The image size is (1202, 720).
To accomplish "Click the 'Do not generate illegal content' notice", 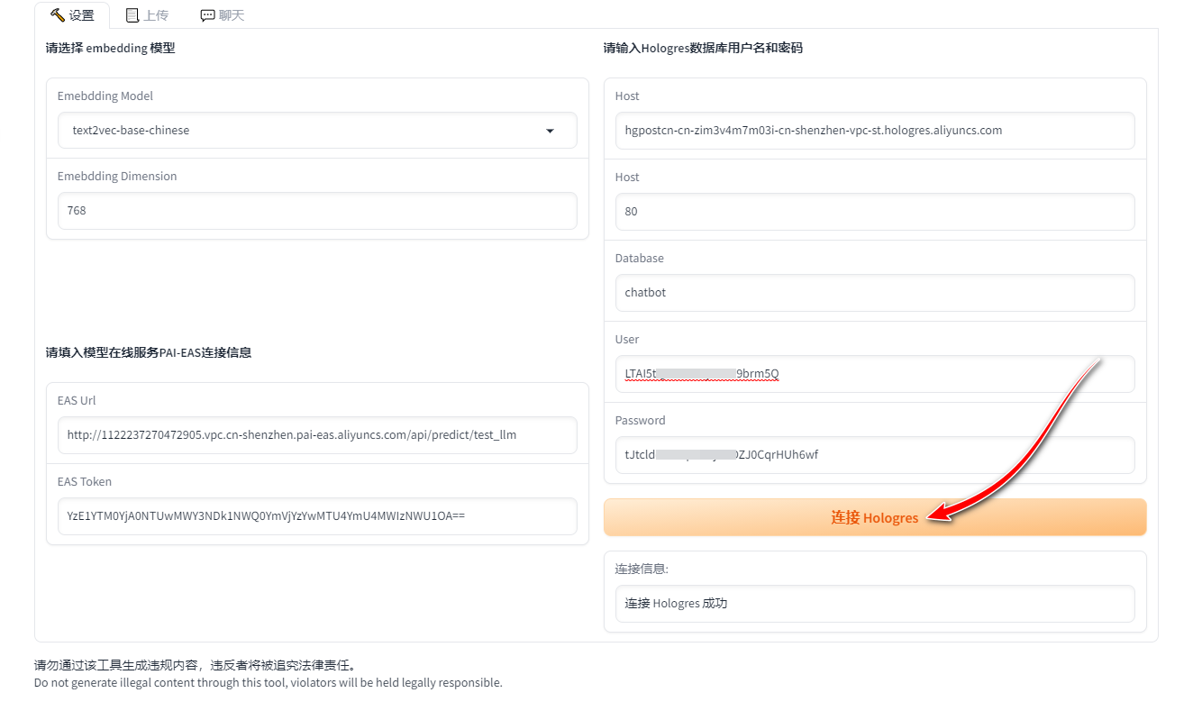I will 269,683.
